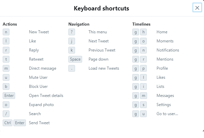Click the '/' key icon for Search
Image resolution: width=204 pixels, height=138 pixels.
pyautogui.click(x=6, y=114)
